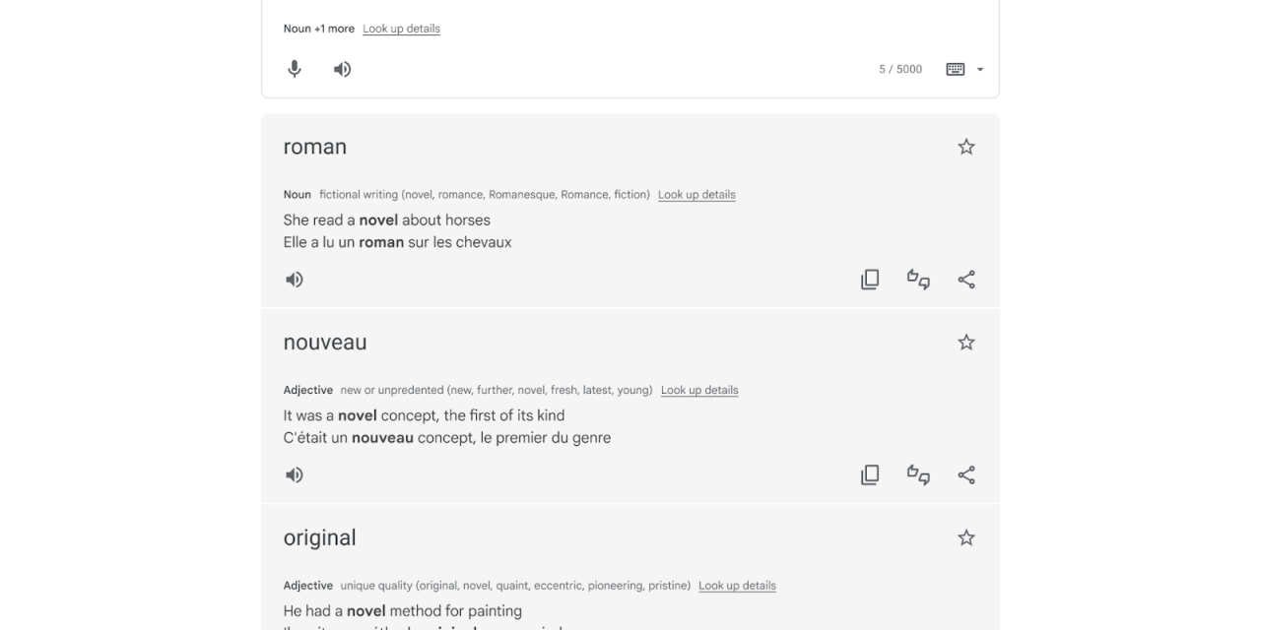Play audio for the 'roman' translation
The height and width of the screenshot is (630, 1261).
tap(295, 280)
